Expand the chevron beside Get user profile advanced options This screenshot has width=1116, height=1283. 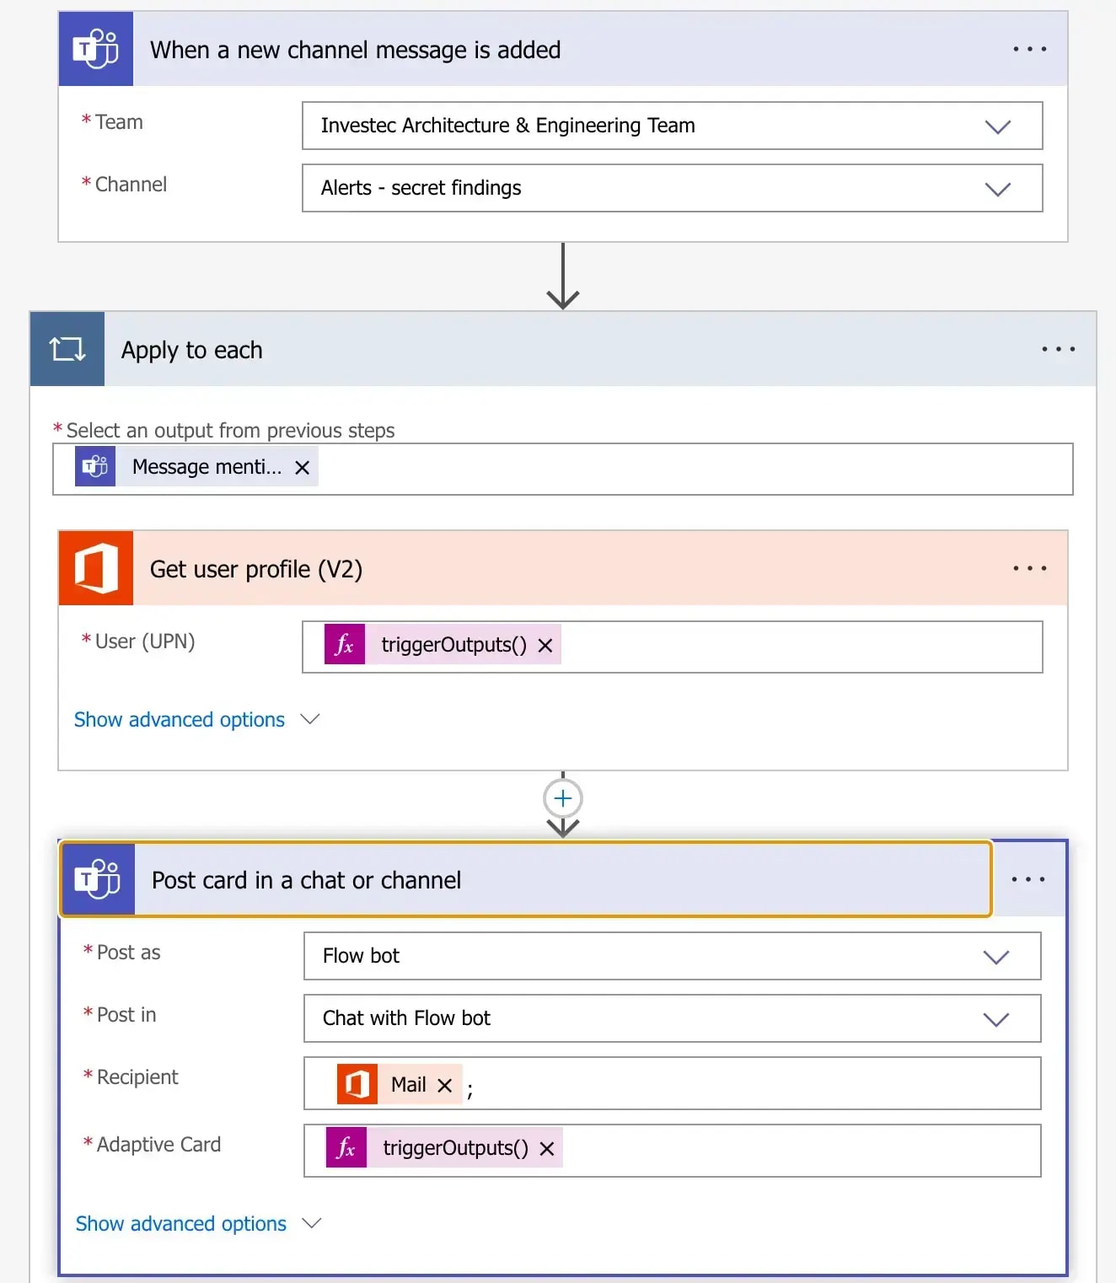coord(310,719)
